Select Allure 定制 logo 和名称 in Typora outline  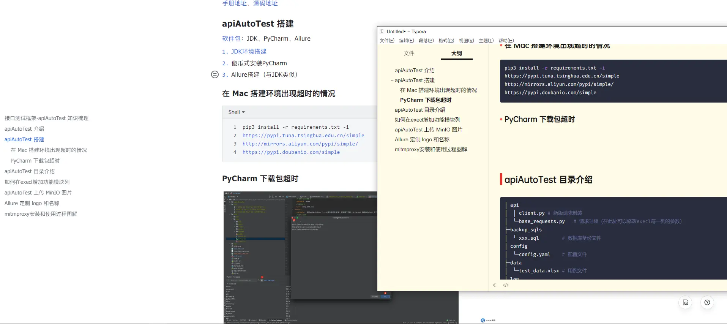click(422, 139)
